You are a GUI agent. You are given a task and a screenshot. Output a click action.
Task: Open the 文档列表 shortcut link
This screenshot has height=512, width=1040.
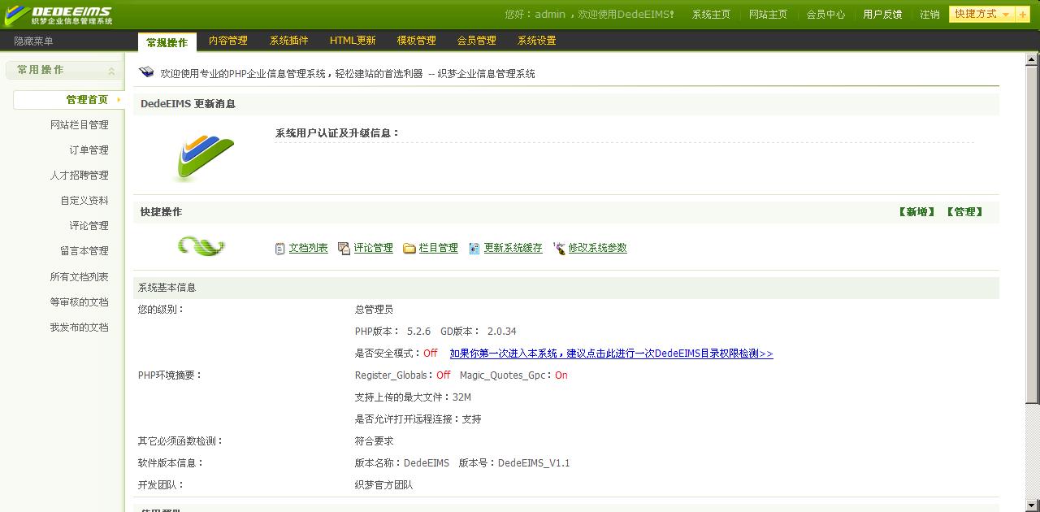pyautogui.click(x=309, y=249)
